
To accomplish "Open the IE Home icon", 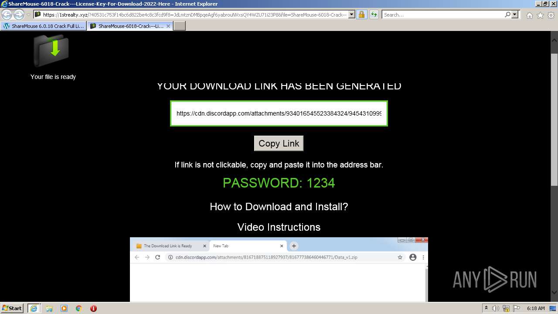I will pyautogui.click(x=529, y=15).
